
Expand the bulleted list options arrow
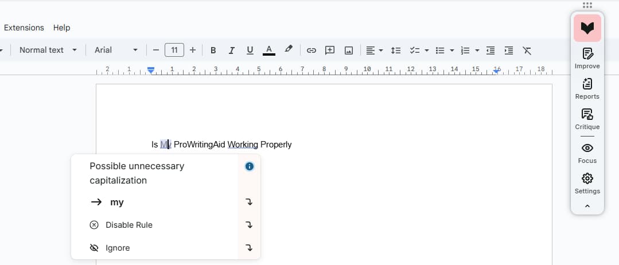pyautogui.click(x=452, y=50)
